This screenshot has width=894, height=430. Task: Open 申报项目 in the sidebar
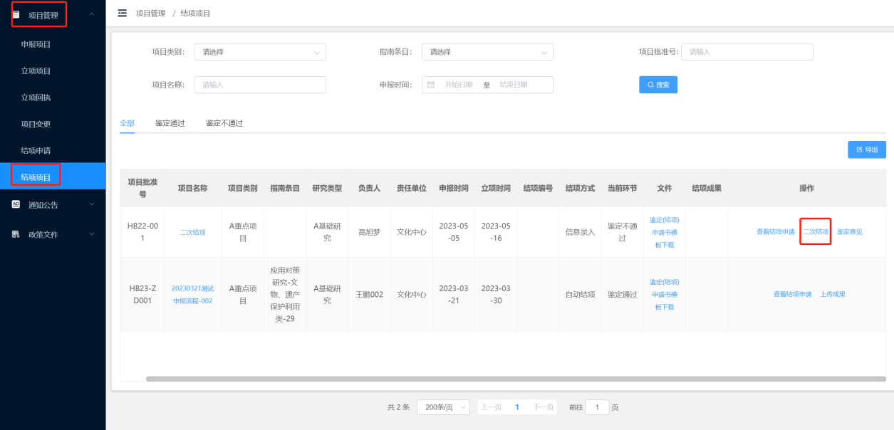point(36,44)
